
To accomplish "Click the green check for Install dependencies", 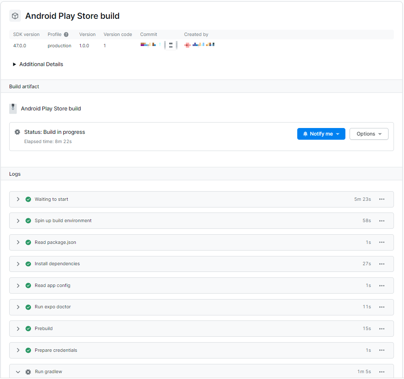I will click(28, 264).
